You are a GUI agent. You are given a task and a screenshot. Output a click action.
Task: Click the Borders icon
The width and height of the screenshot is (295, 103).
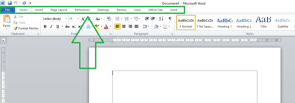[165, 26]
